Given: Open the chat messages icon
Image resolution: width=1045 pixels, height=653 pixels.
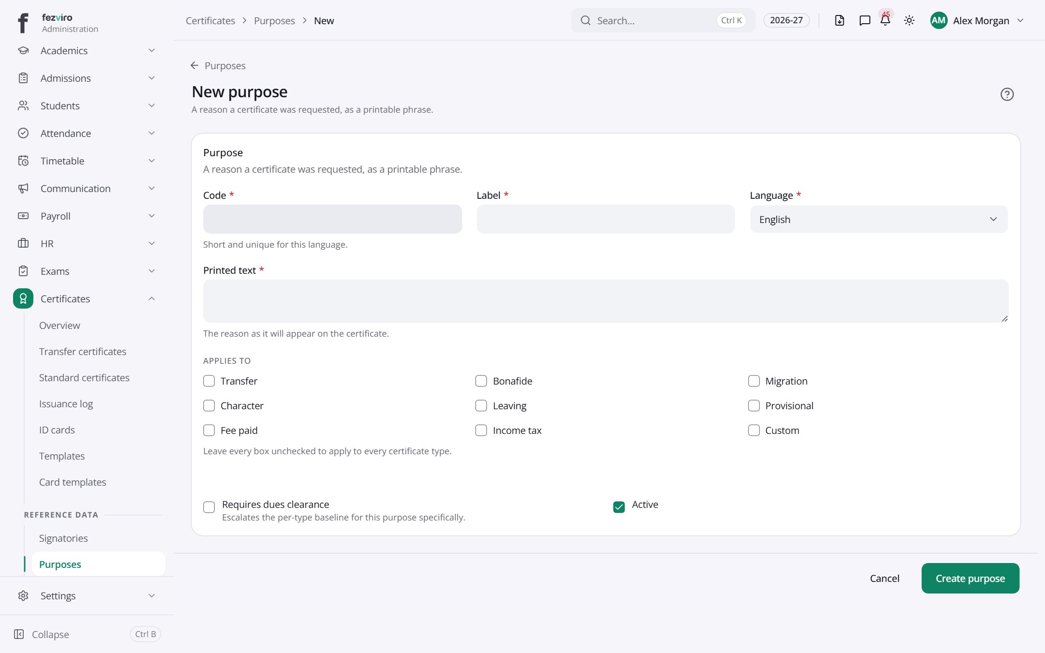Looking at the screenshot, I should coord(865,20).
